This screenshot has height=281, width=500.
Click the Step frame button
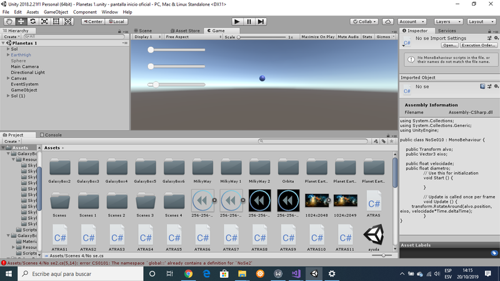coord(262,21)
